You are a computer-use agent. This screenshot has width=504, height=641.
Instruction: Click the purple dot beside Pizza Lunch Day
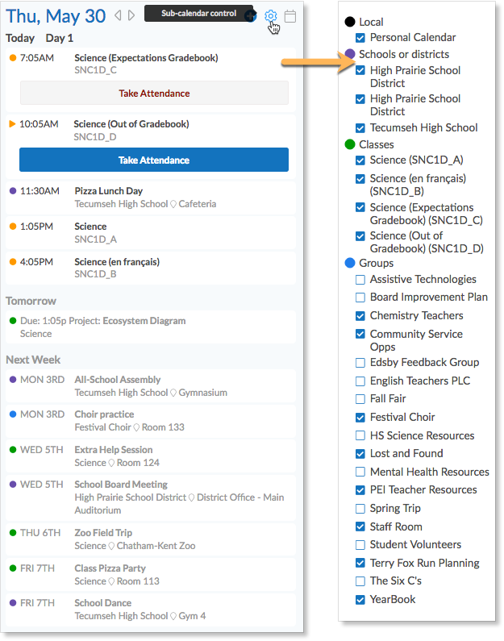(x=13, y=191)
